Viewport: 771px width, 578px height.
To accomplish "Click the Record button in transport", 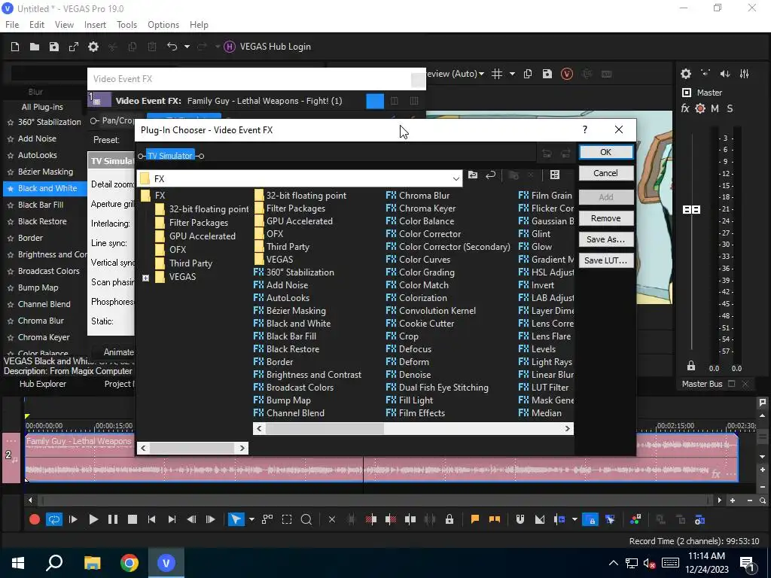I will pyautogui.click(x=35, y=519).
